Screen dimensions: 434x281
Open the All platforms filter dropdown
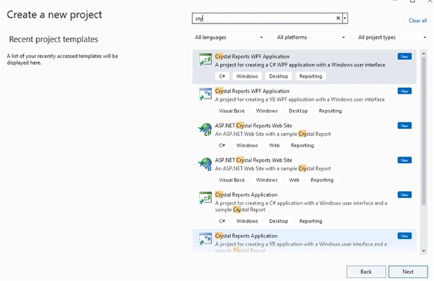[x=311, y=38]
